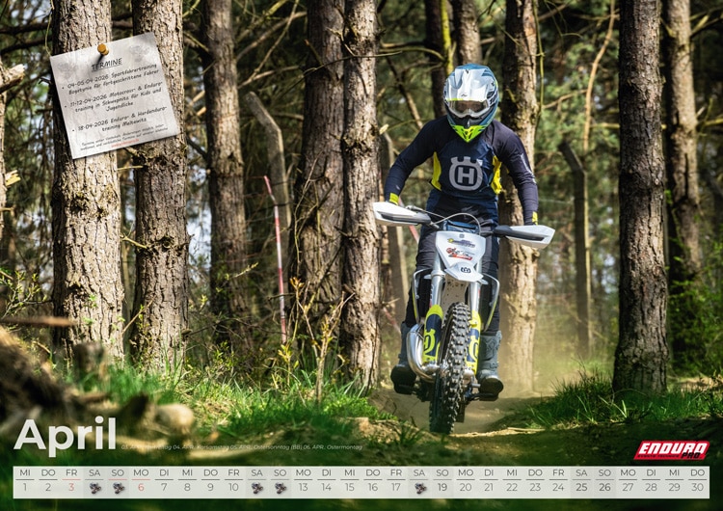Viewport: 723px width, 511px height.
Task: Click the event icon on Saturday 4
Action: coord(94,488)
